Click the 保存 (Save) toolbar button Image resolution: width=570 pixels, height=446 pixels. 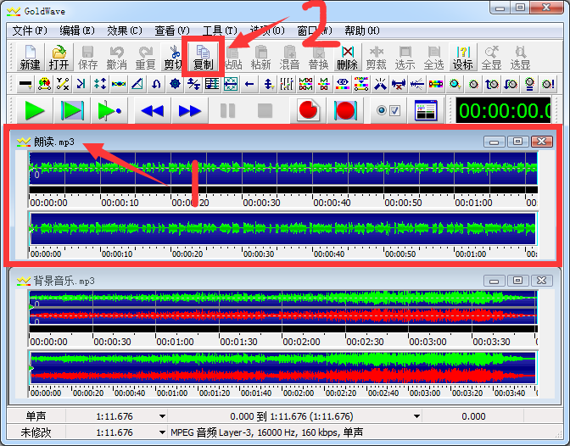(x=87, y=57)
